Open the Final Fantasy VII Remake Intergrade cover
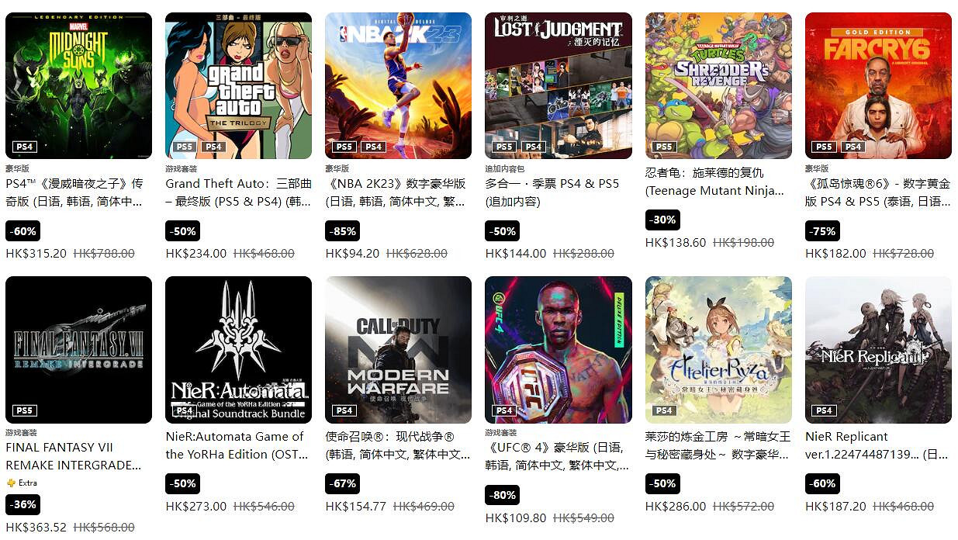Viewport: 958px width, 540px height. pos(78,350)
